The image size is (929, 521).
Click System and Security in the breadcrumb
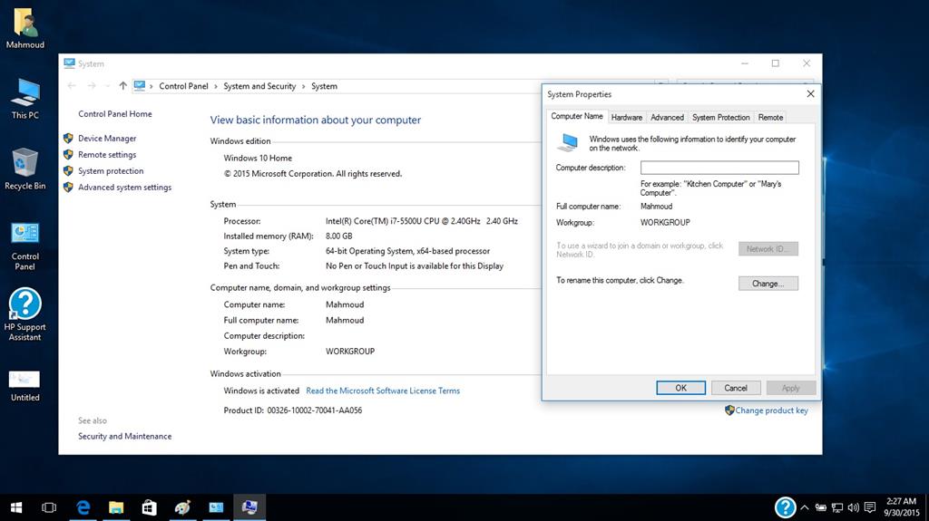pos(259,86)
